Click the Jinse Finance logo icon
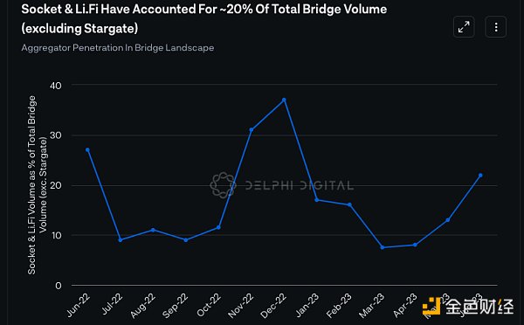The height and width of the screenshot is (325, 524). coord(431,306)
